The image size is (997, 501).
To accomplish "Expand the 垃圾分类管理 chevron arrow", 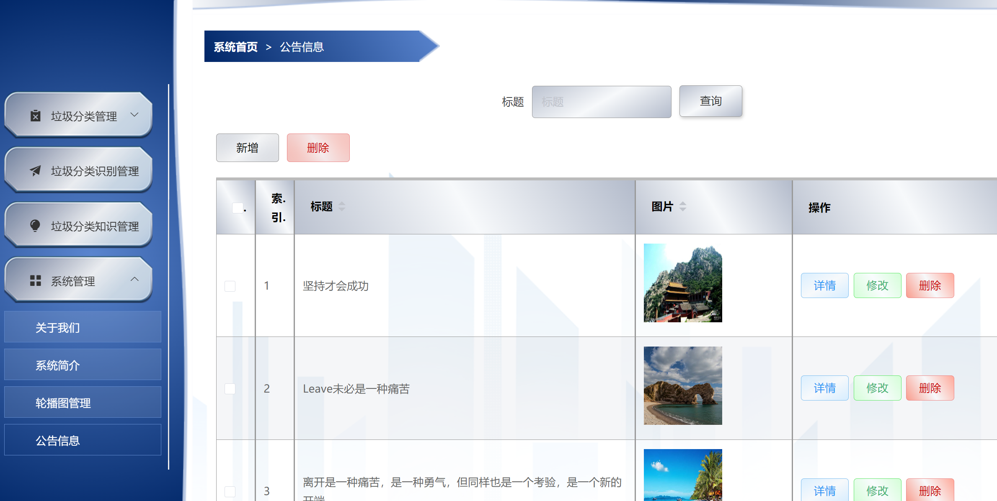I will point(134,114).
